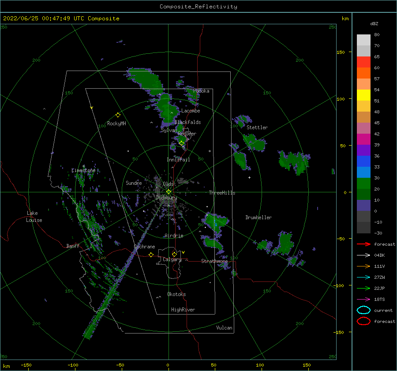Click the white light grey 80 dBZ swatch

click(363, 40)
